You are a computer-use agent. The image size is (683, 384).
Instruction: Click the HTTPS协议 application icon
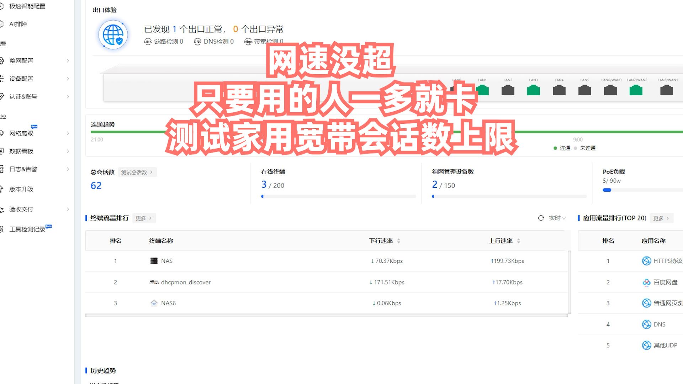[646, 261]
